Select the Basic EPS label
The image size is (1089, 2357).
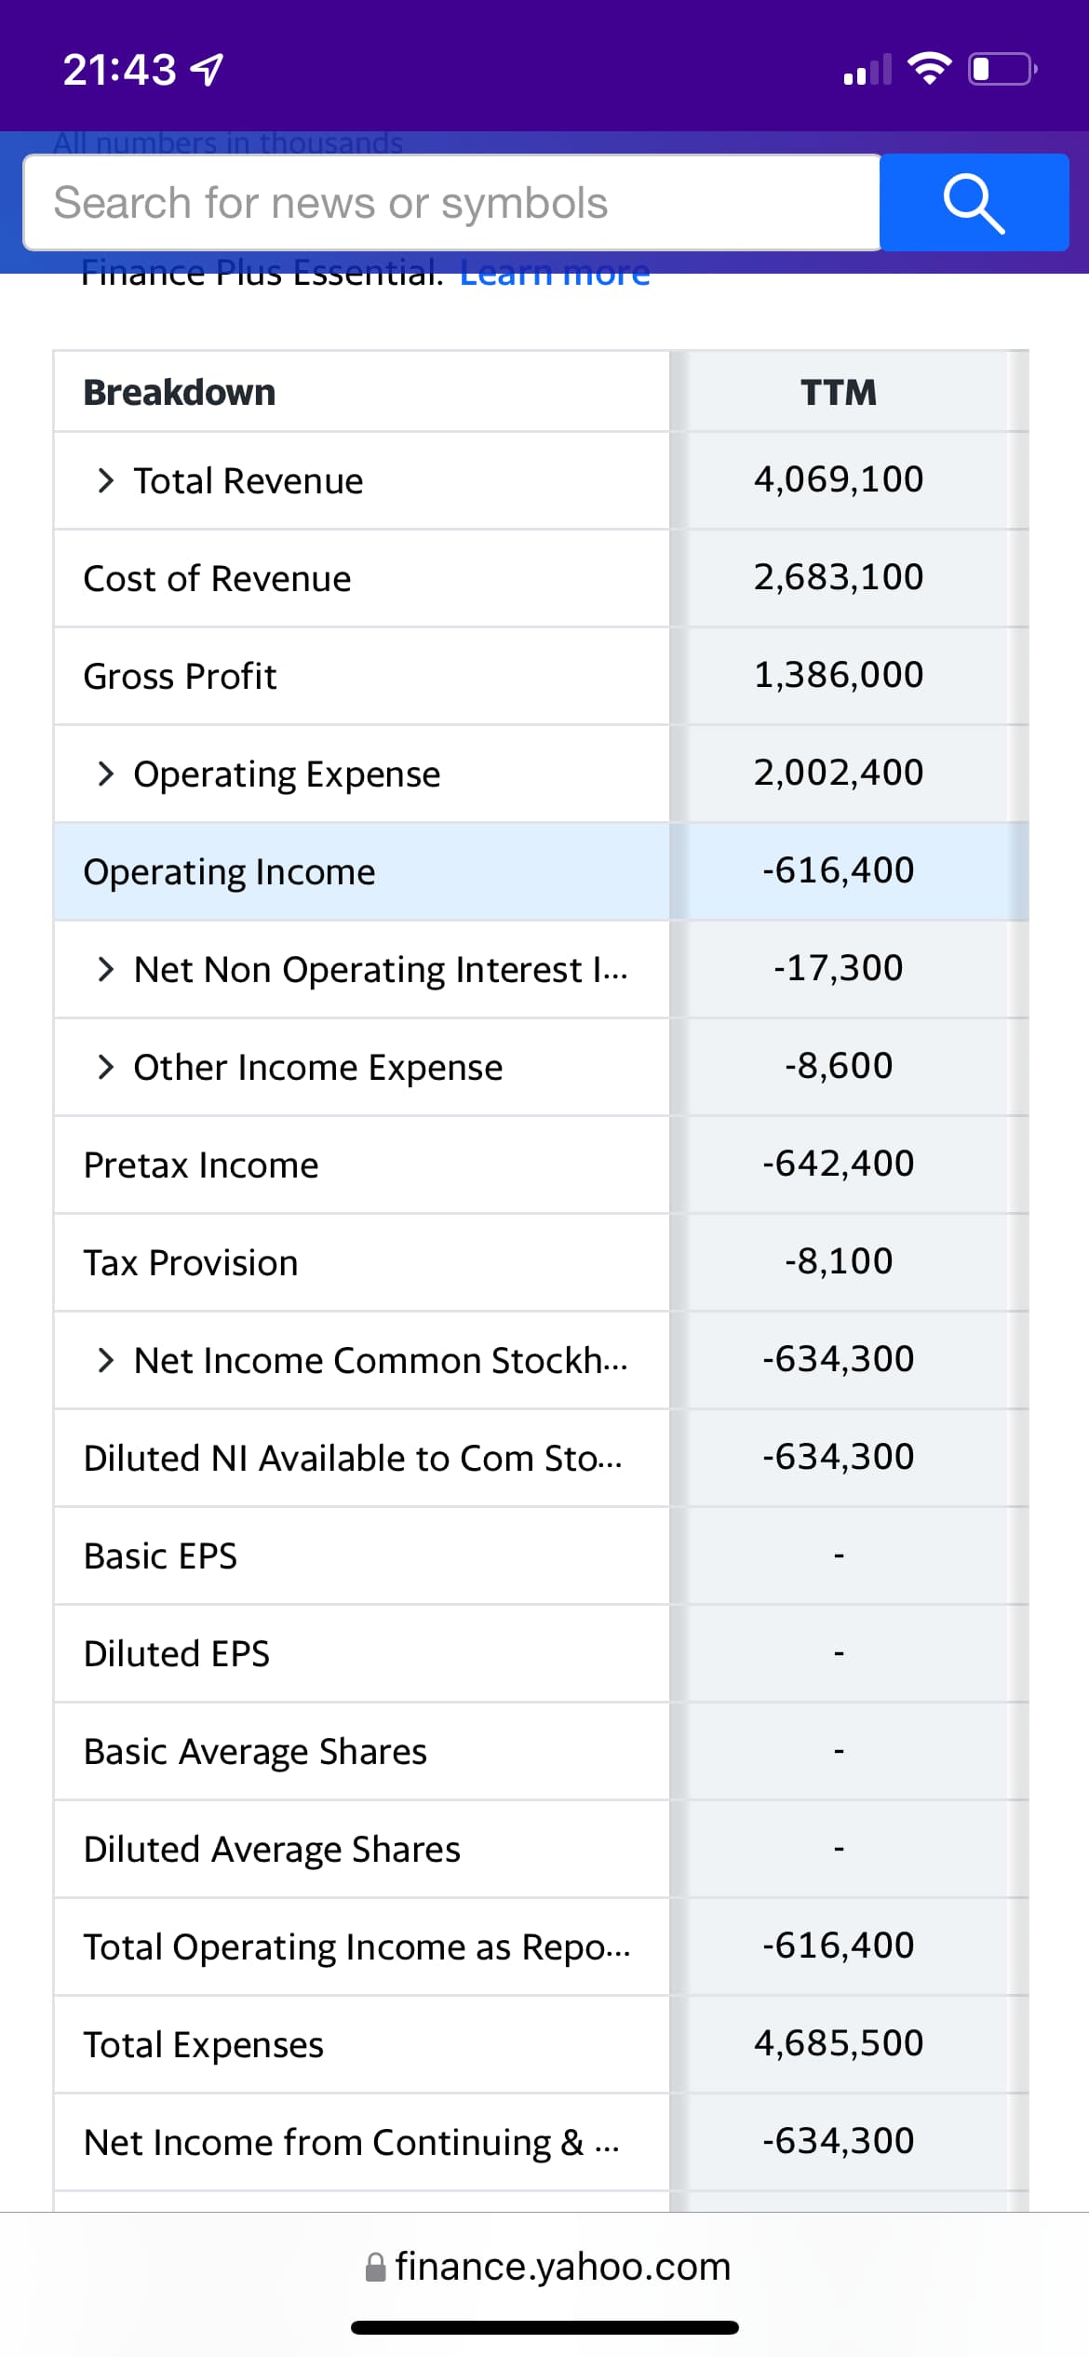pos(161,1556)
